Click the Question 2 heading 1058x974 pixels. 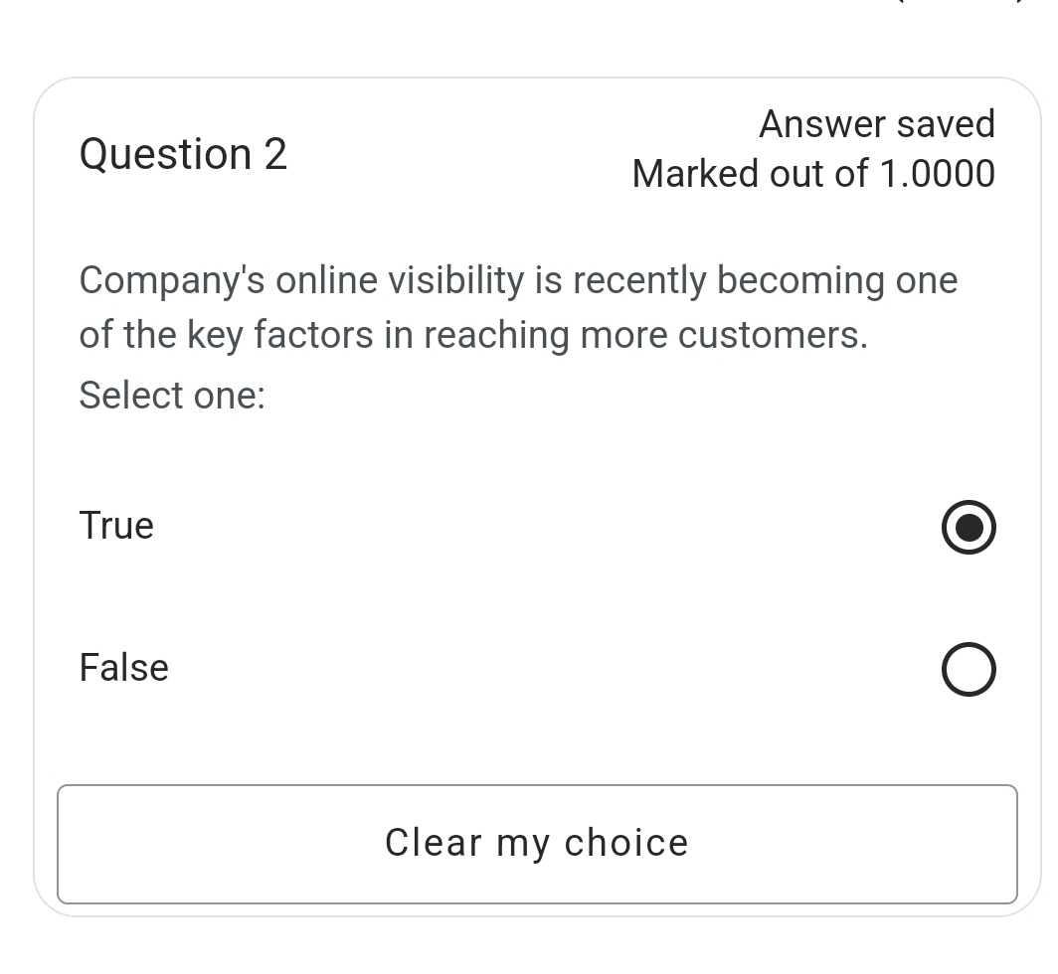183,154
